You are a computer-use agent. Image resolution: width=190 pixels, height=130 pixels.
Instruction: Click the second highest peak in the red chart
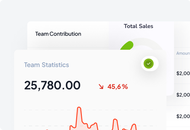click(x=115, y=119)
